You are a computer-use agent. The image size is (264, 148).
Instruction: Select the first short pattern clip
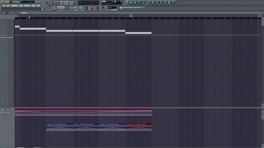17,26
